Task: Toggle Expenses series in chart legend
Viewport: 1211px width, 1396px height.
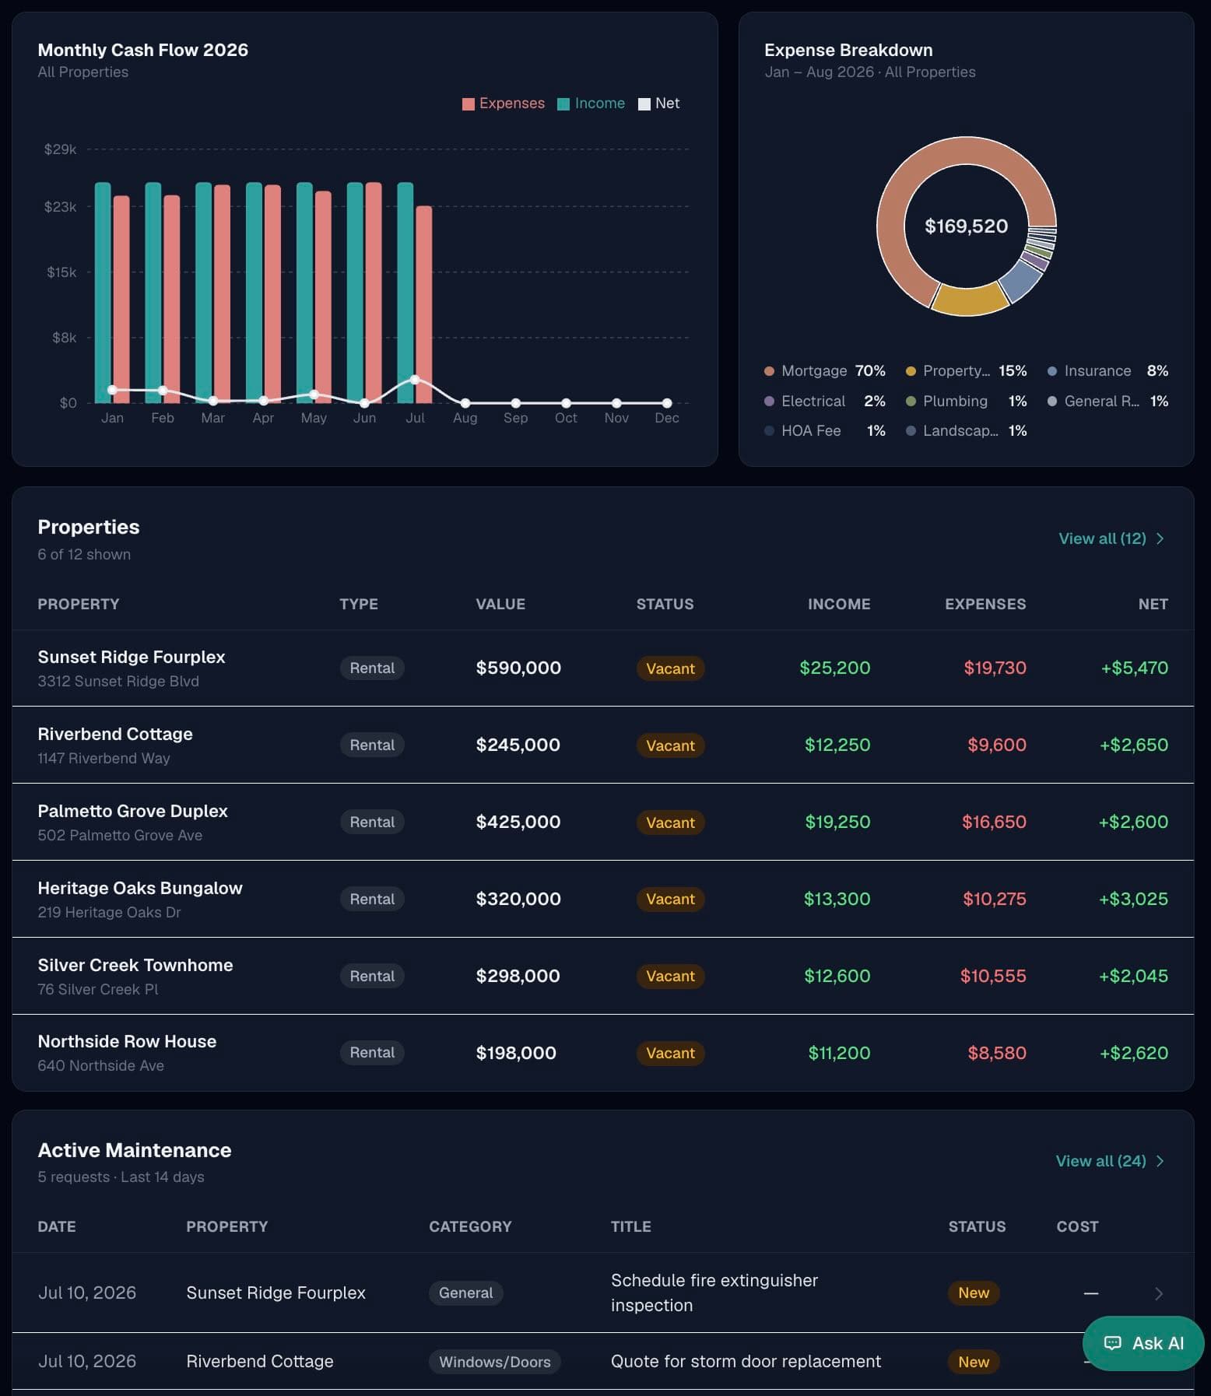Action: click(x=503, y=103)
